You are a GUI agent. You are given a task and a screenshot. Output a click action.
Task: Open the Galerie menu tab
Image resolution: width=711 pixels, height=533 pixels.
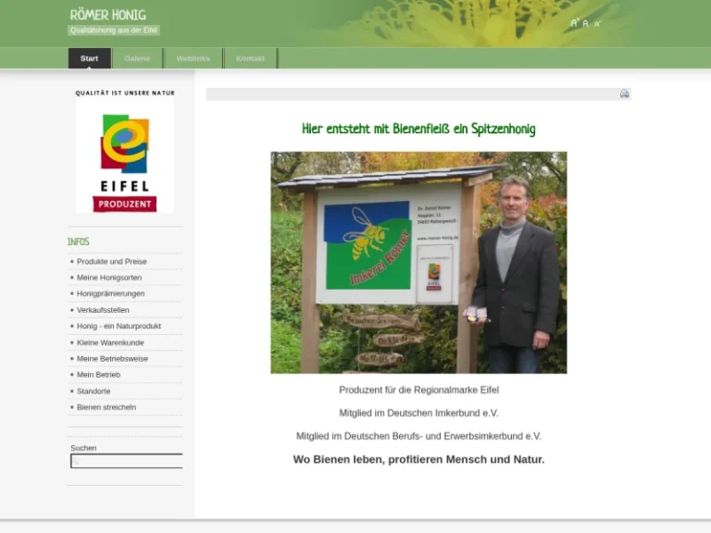(137, 58)
